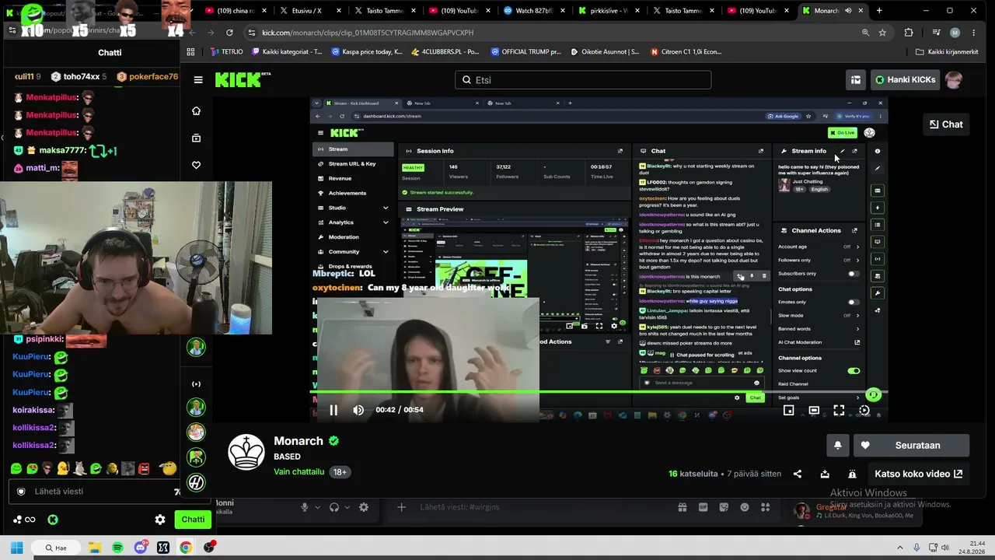
Task: Open Spotify from the taskbar
Action: (x=117, y=548)
